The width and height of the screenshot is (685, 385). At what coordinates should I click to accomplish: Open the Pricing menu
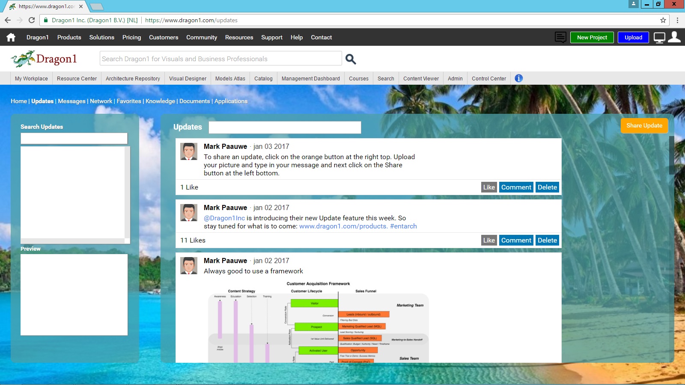tap(131, 37)
